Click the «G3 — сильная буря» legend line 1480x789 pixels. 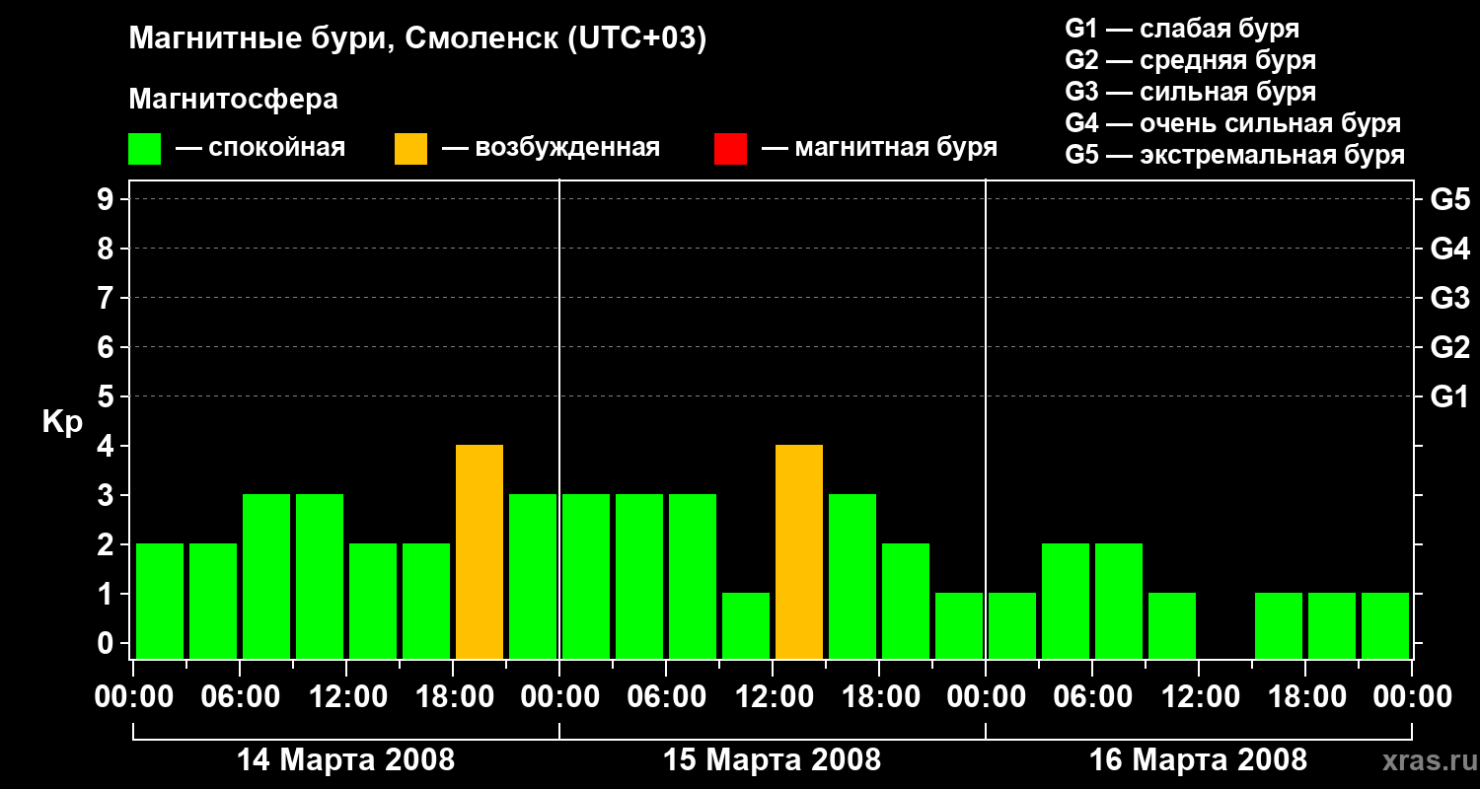click(x=1190, y=92)
